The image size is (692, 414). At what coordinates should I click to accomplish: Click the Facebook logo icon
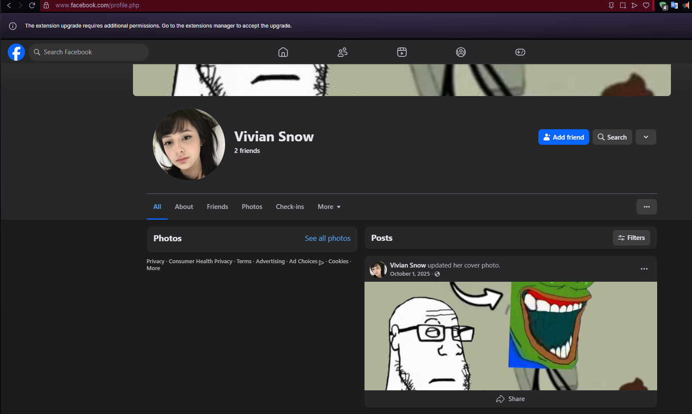[16, 52]
